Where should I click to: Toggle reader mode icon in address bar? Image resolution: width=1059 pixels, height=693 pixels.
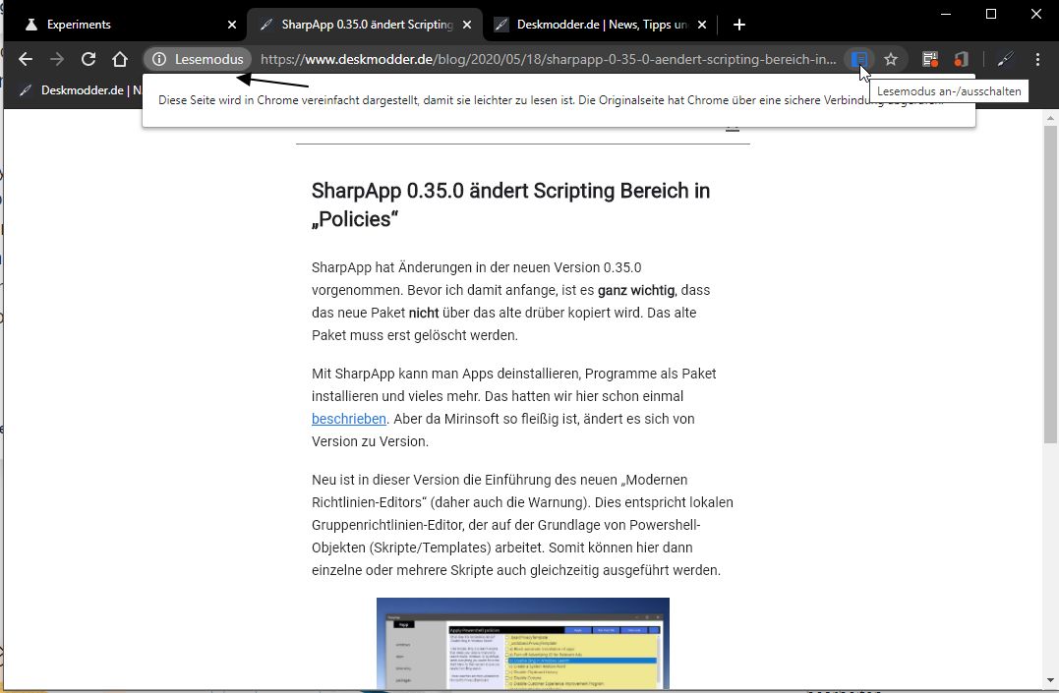[x=859, y=59]
